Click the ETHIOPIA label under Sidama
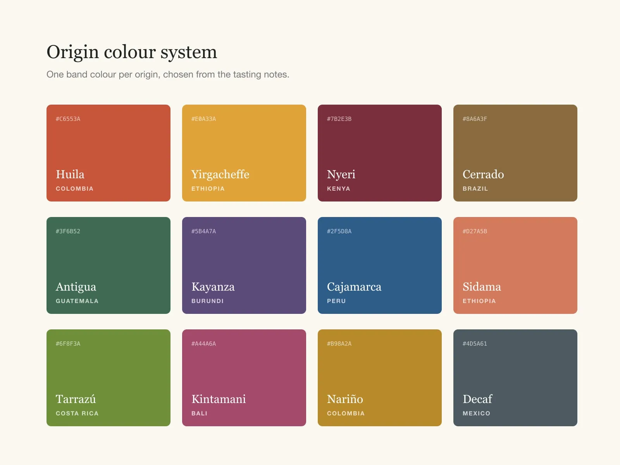This screenshot has height=465, width=620. pyautogui.click(x=479, y=301)
